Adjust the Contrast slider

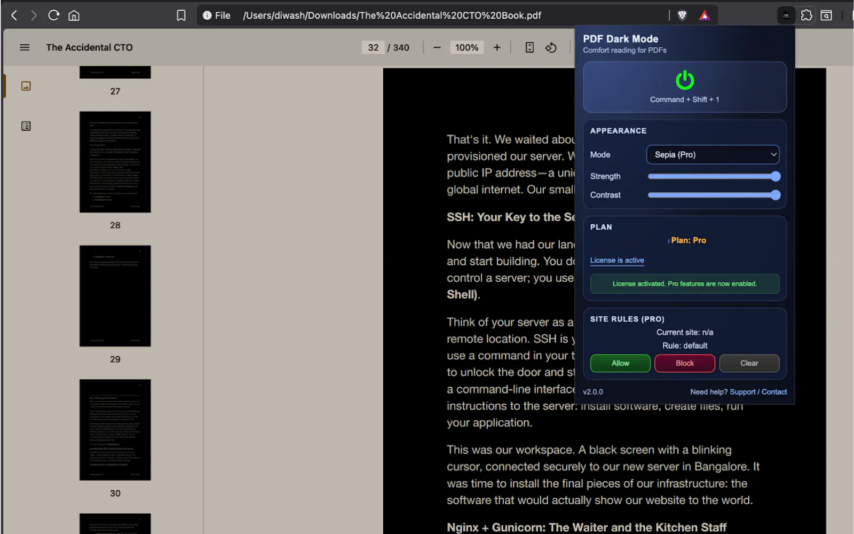[x=714, y=195]
